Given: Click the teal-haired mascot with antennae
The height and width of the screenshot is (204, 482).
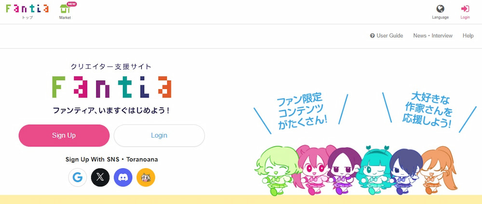Looking at the screenshot, I should (375, 170).
